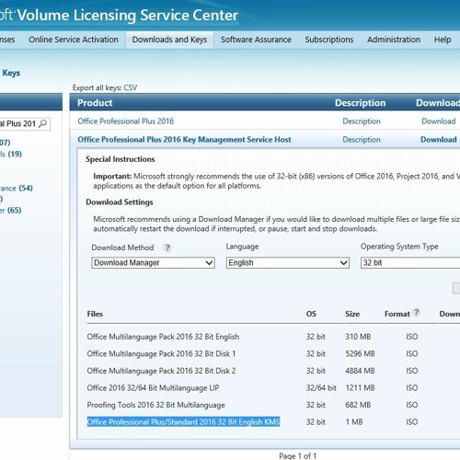The width and height of the screenshot is (460, 460).
Task: Click the (19) sidebar filter link
Action: tap(15, 154)
